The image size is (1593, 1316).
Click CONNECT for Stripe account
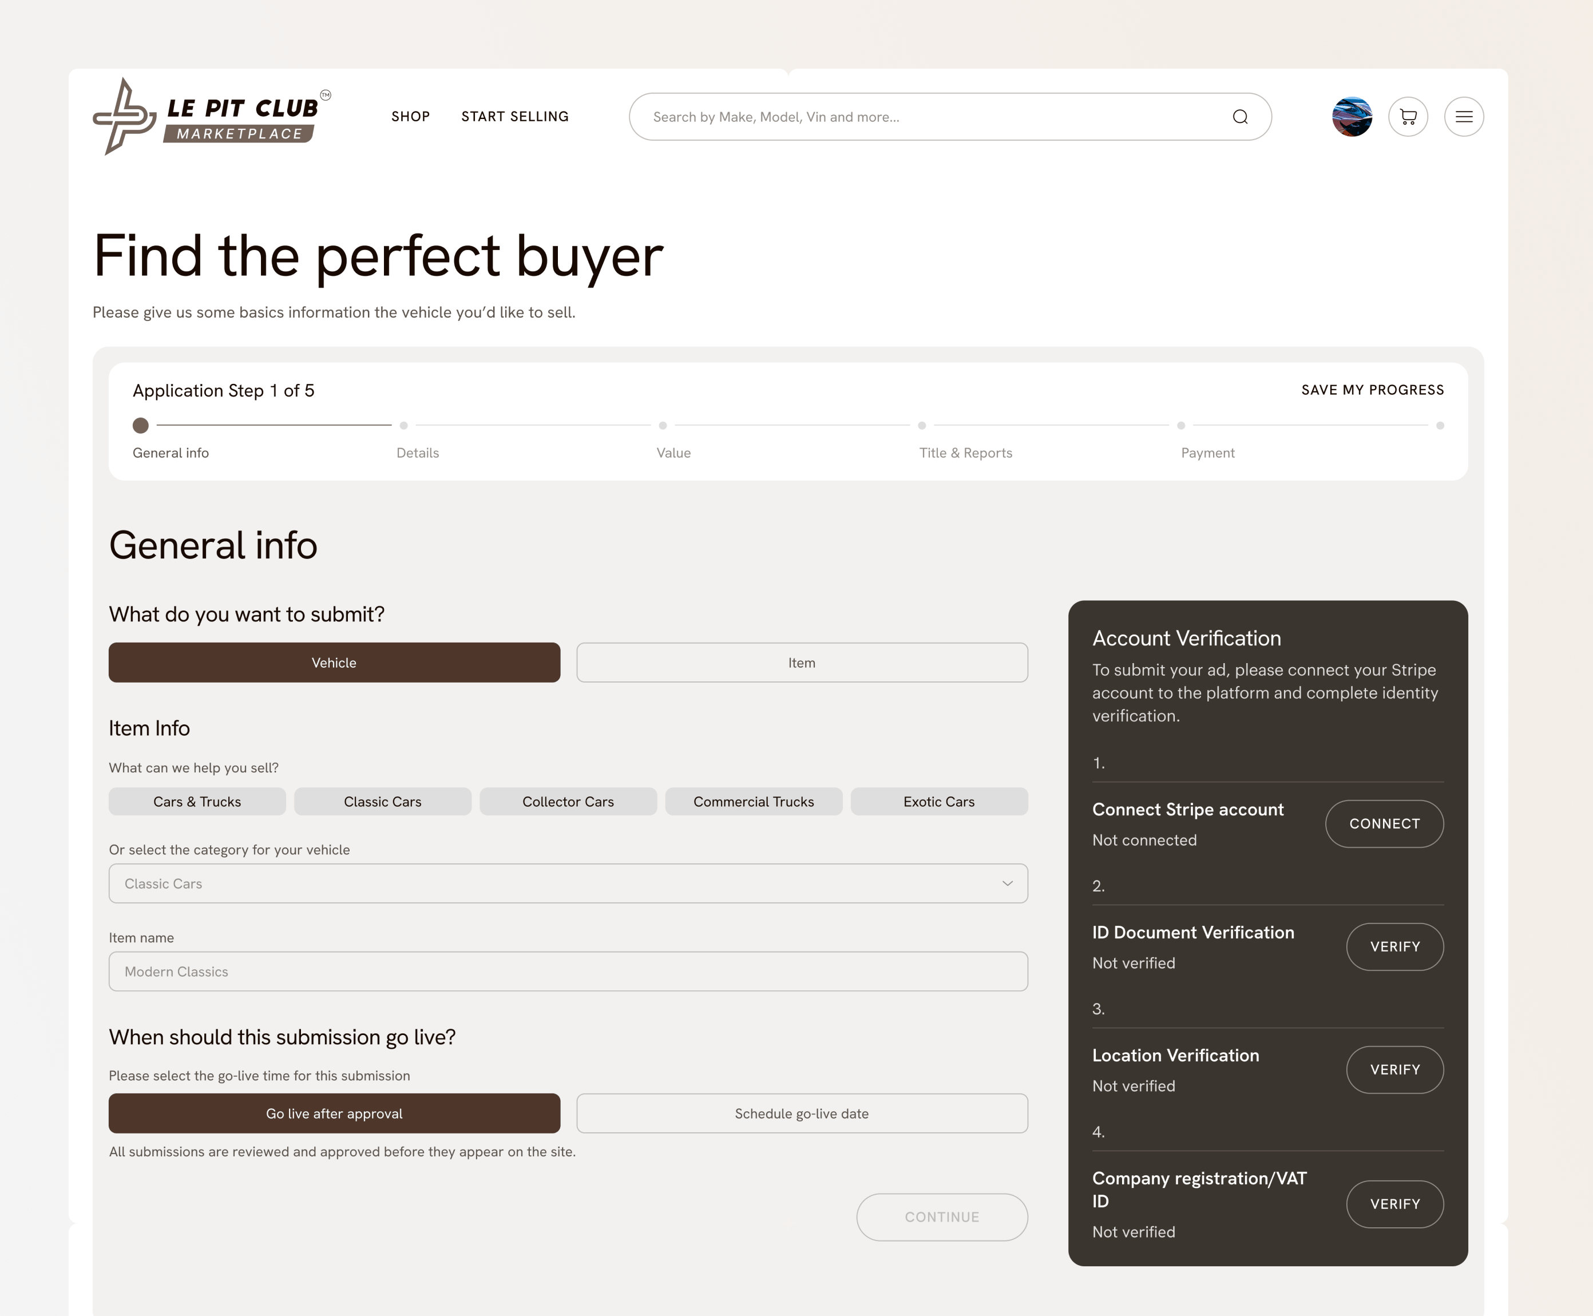click(1385, 823)
